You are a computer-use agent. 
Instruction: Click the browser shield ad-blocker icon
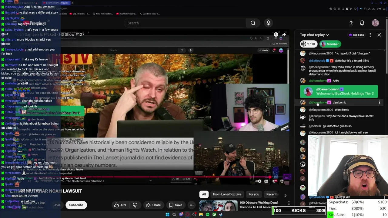[347, 9]
